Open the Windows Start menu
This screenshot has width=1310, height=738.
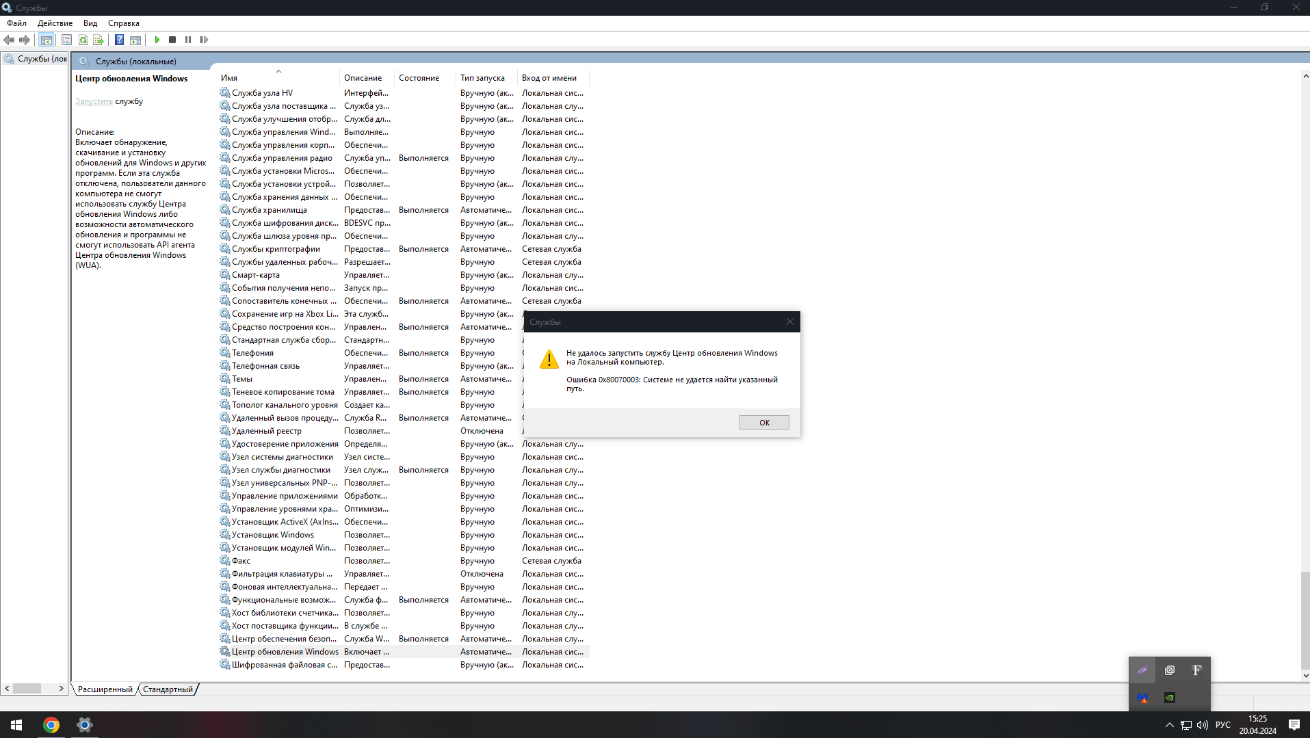coord(16,725)
